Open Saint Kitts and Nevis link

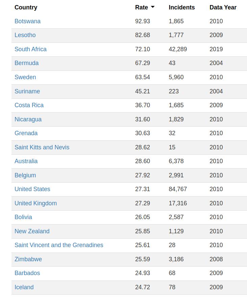tap(42, 147)
